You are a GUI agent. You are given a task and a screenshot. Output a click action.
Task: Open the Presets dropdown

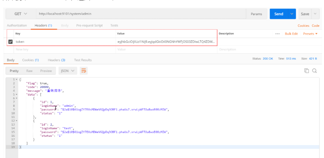point(310,34)
